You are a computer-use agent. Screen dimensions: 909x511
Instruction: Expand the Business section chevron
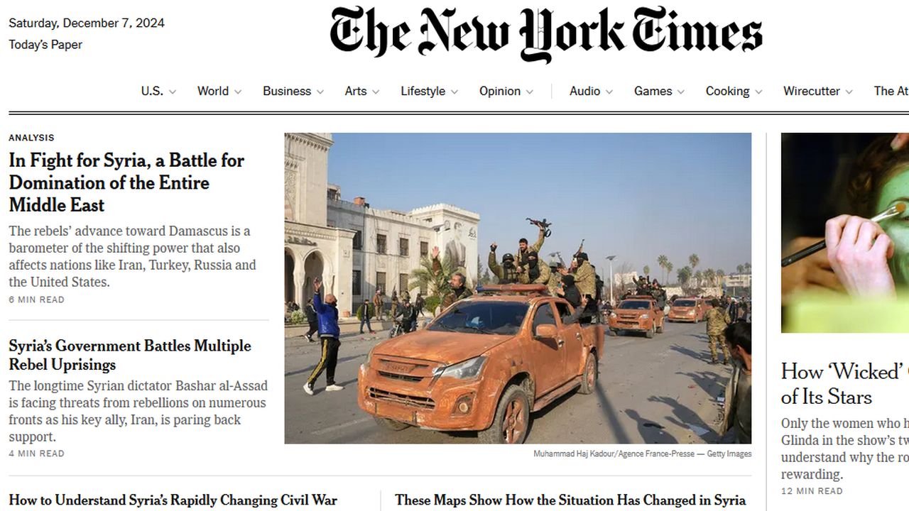coord(320,92)
